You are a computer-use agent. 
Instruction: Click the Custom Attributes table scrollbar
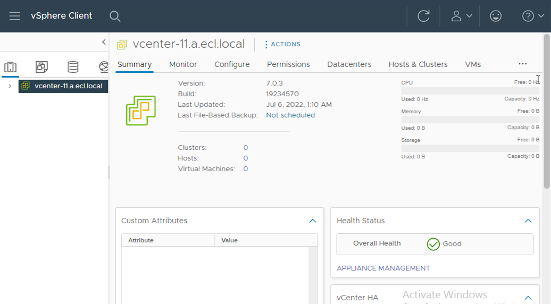(313, 275)
